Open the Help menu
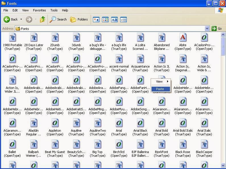The width and height of the screenshot is (226, 169). 65,10
